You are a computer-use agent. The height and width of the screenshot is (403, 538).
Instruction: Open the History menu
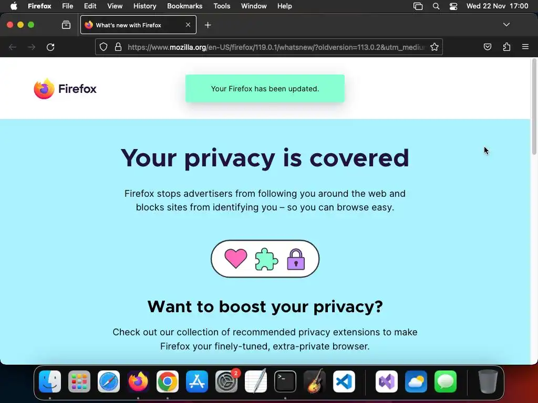145,6
